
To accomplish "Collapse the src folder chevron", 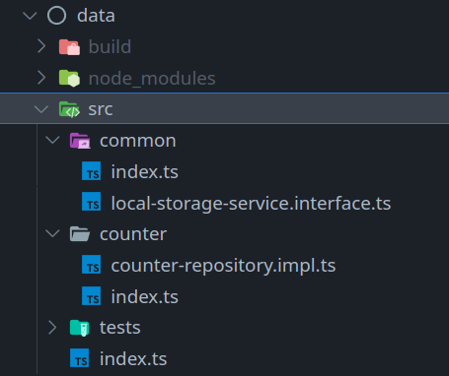I will 41,109.
